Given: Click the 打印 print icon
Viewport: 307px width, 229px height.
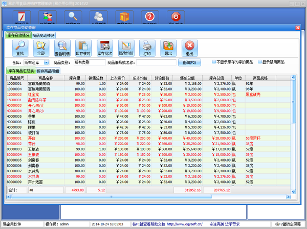Looking at the screenshot, I should [x=147, y=48].
